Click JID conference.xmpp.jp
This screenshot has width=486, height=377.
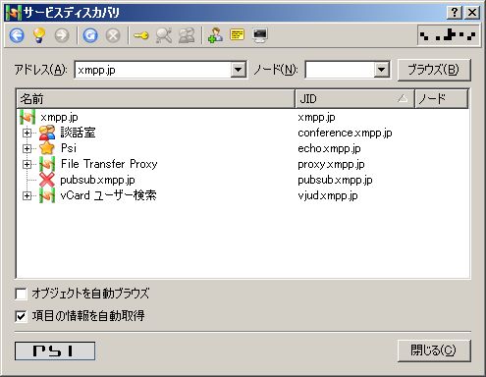point(345,133)
